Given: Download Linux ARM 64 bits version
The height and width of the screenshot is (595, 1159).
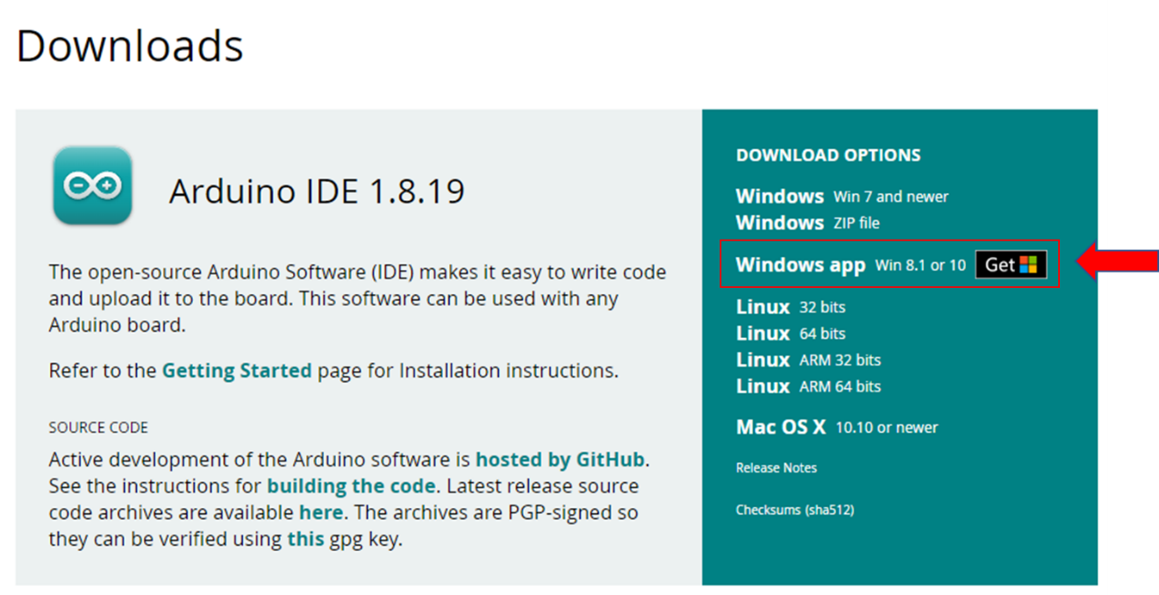Looking at the screenshot, I should (x=808, y=386).
